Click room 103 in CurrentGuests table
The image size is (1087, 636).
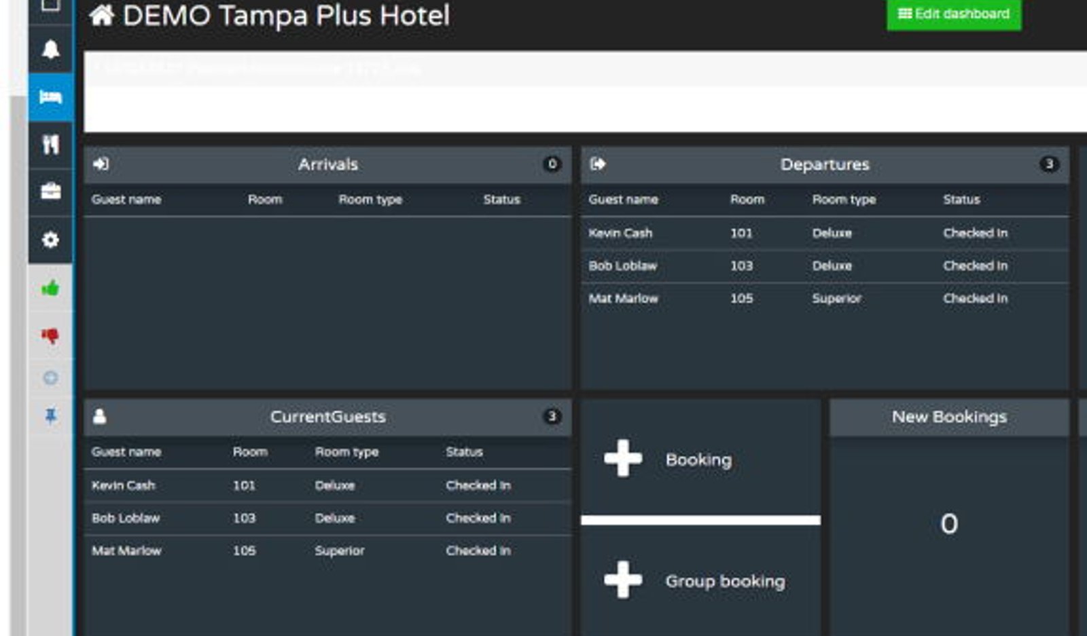(x=244, y=518)
